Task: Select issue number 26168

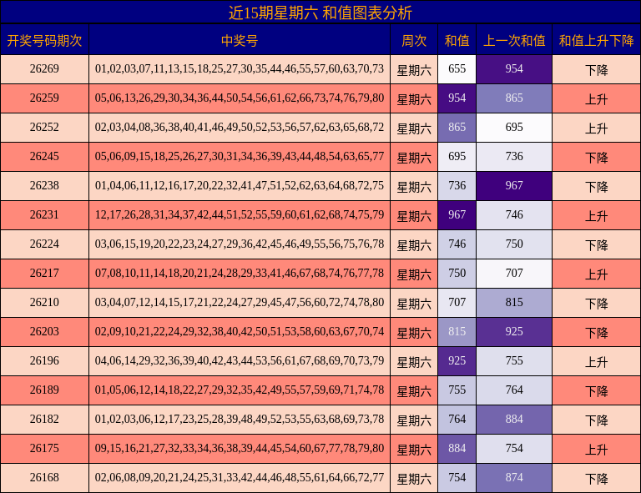Action: click(44, 477)
